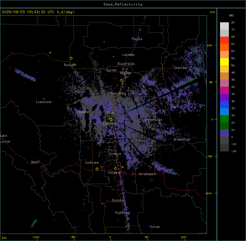Select the yellow diamond marker south of RedDeer
Screen dimensions: 246x241
(121, 80)
